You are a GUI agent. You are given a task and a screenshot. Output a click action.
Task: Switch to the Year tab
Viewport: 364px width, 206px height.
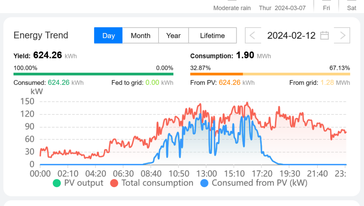[173, 35]
